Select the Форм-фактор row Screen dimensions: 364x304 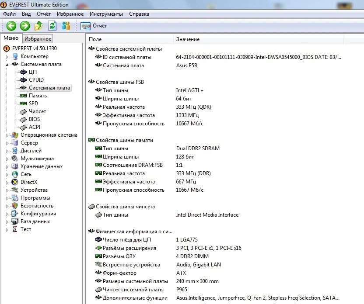click(x=140, y=273)
